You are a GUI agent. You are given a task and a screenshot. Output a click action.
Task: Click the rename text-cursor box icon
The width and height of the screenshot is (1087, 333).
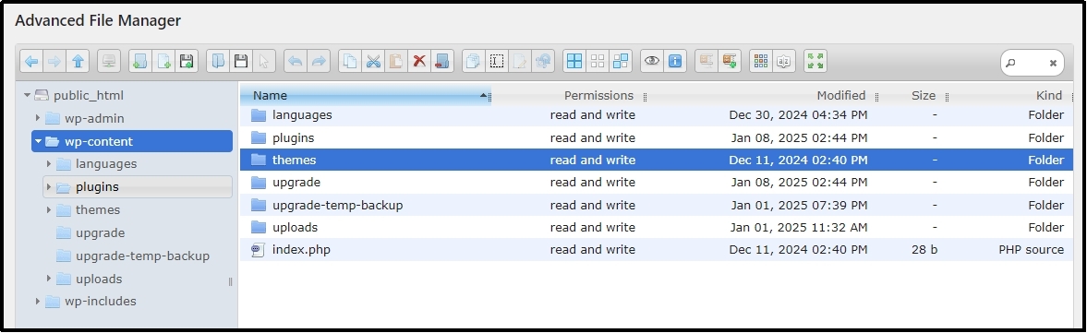pos(496,61)
